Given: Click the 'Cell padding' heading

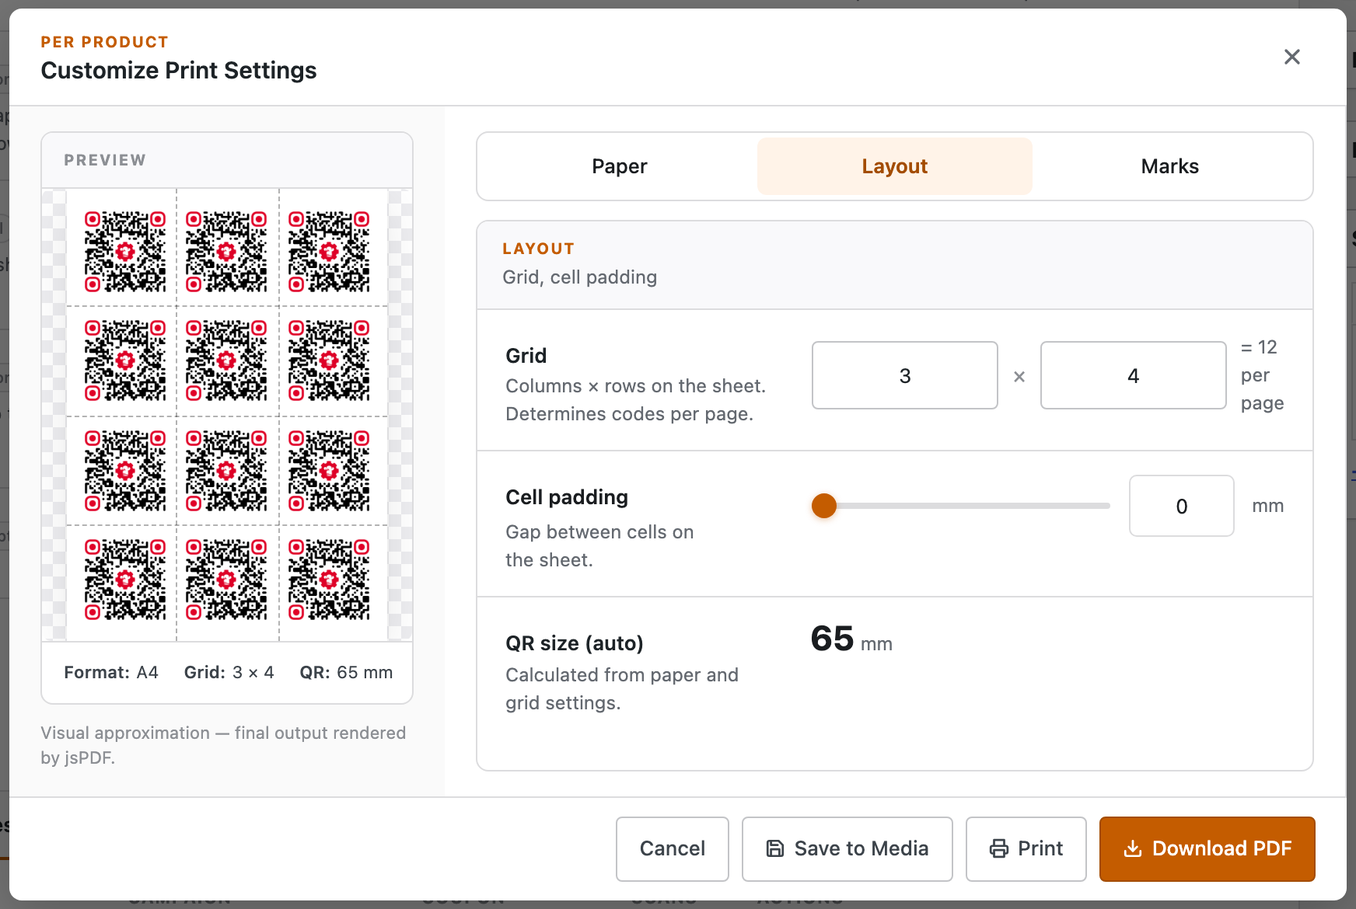Looking at the screenshot, I should click(567, 497).
